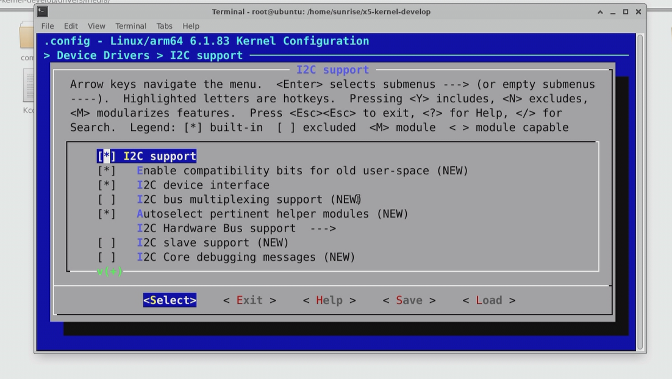Expand the I2C Hardware Bus support submenu
The image size is (672, 379).
[237, 228]
